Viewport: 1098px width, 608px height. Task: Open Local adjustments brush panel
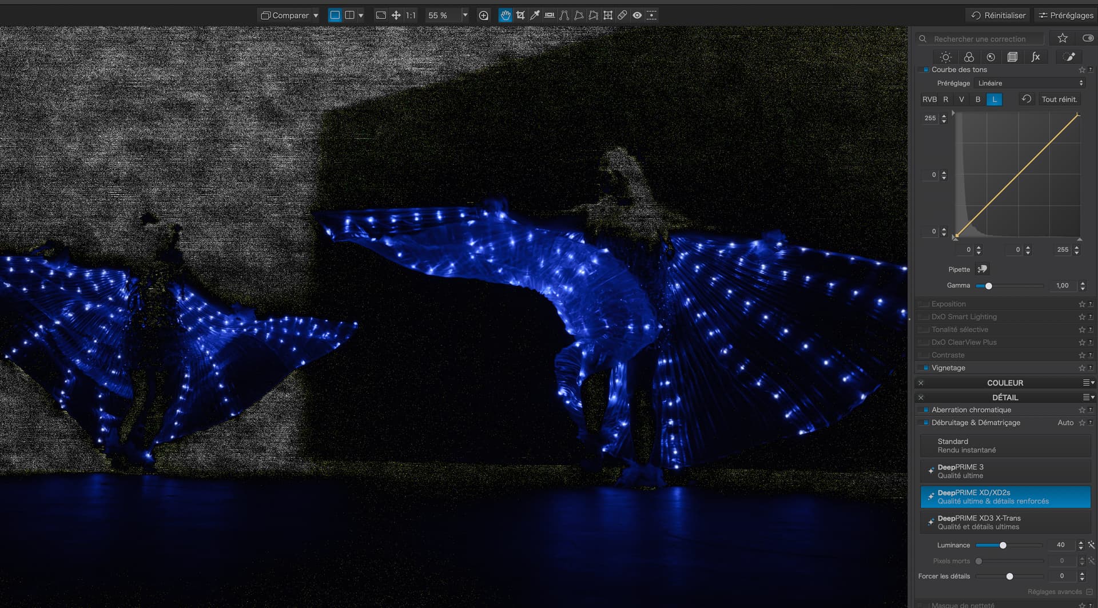(1069, 57)
